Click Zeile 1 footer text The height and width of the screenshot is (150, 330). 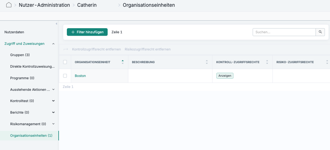tap(68, 87)
